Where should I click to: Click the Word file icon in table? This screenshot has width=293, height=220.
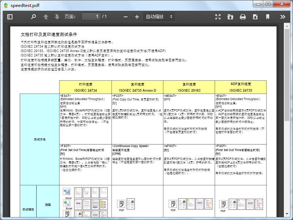[x=67, y=191]
